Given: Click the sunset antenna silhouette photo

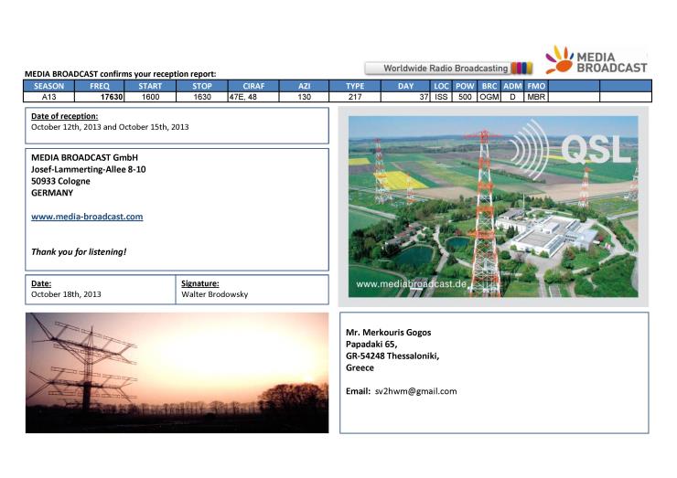Looking at the screenshot, I should 177,373.
